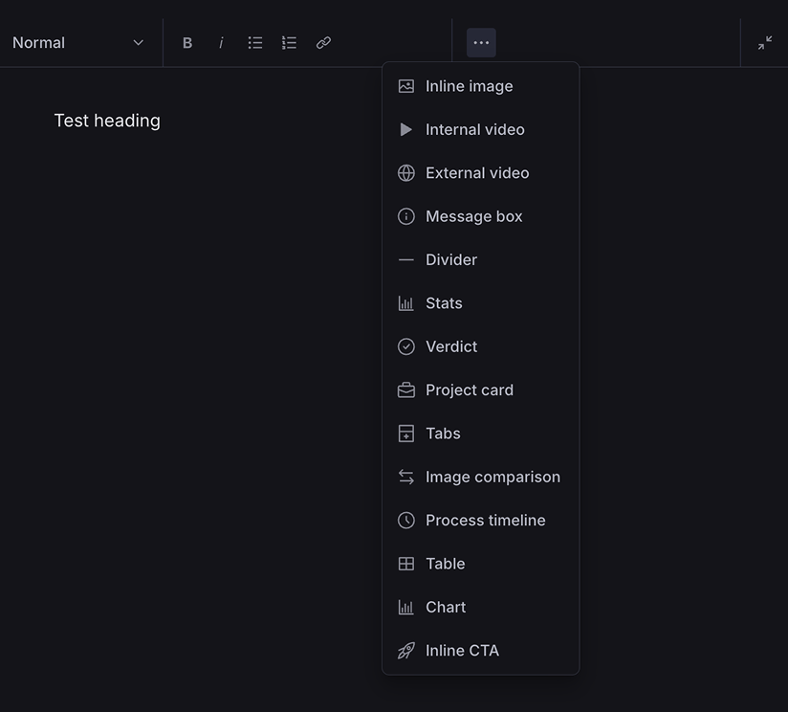Screen dimensions: 788x712
Task: Click the chevron beside Normal
Action: coord(139,43)
